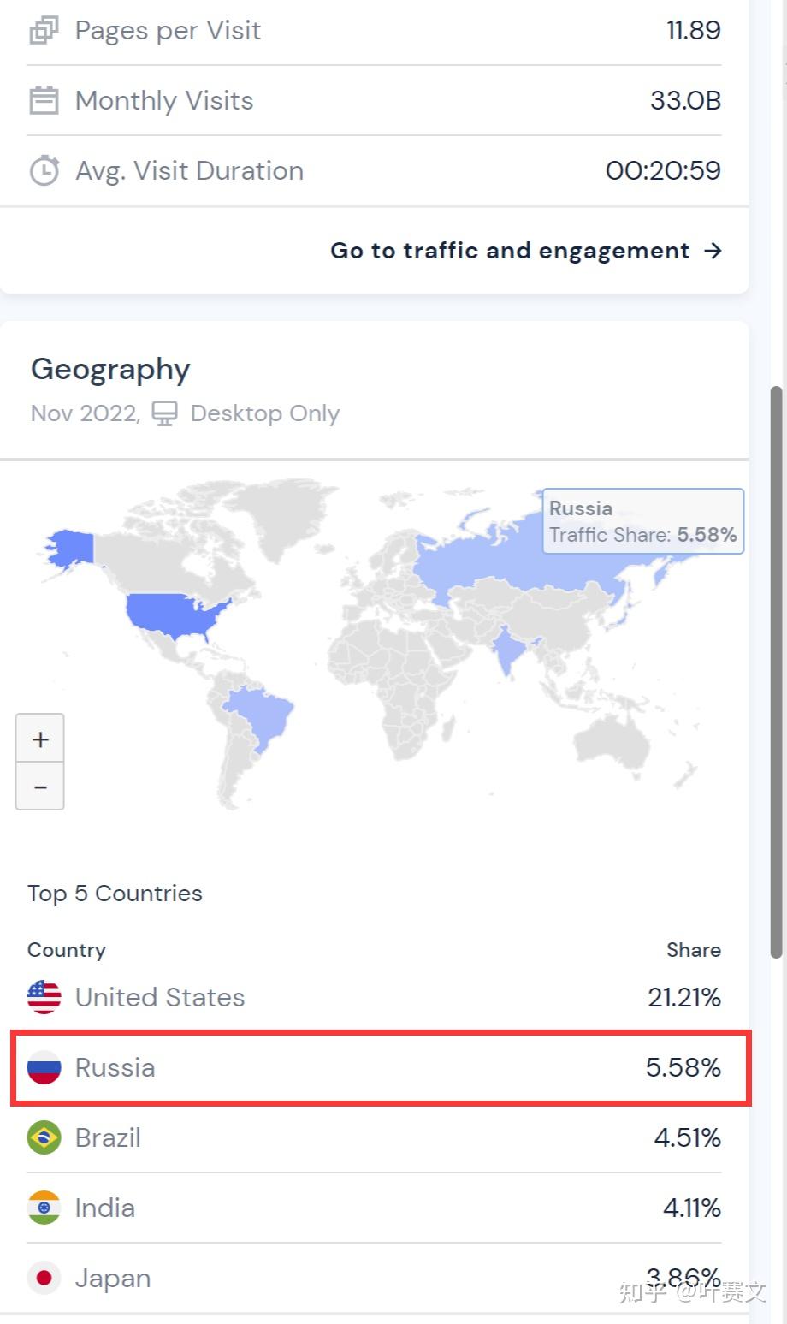Viewport: 787px width, 1324px height.
Task: Click the United States flag icon
Action: (44, 997)
